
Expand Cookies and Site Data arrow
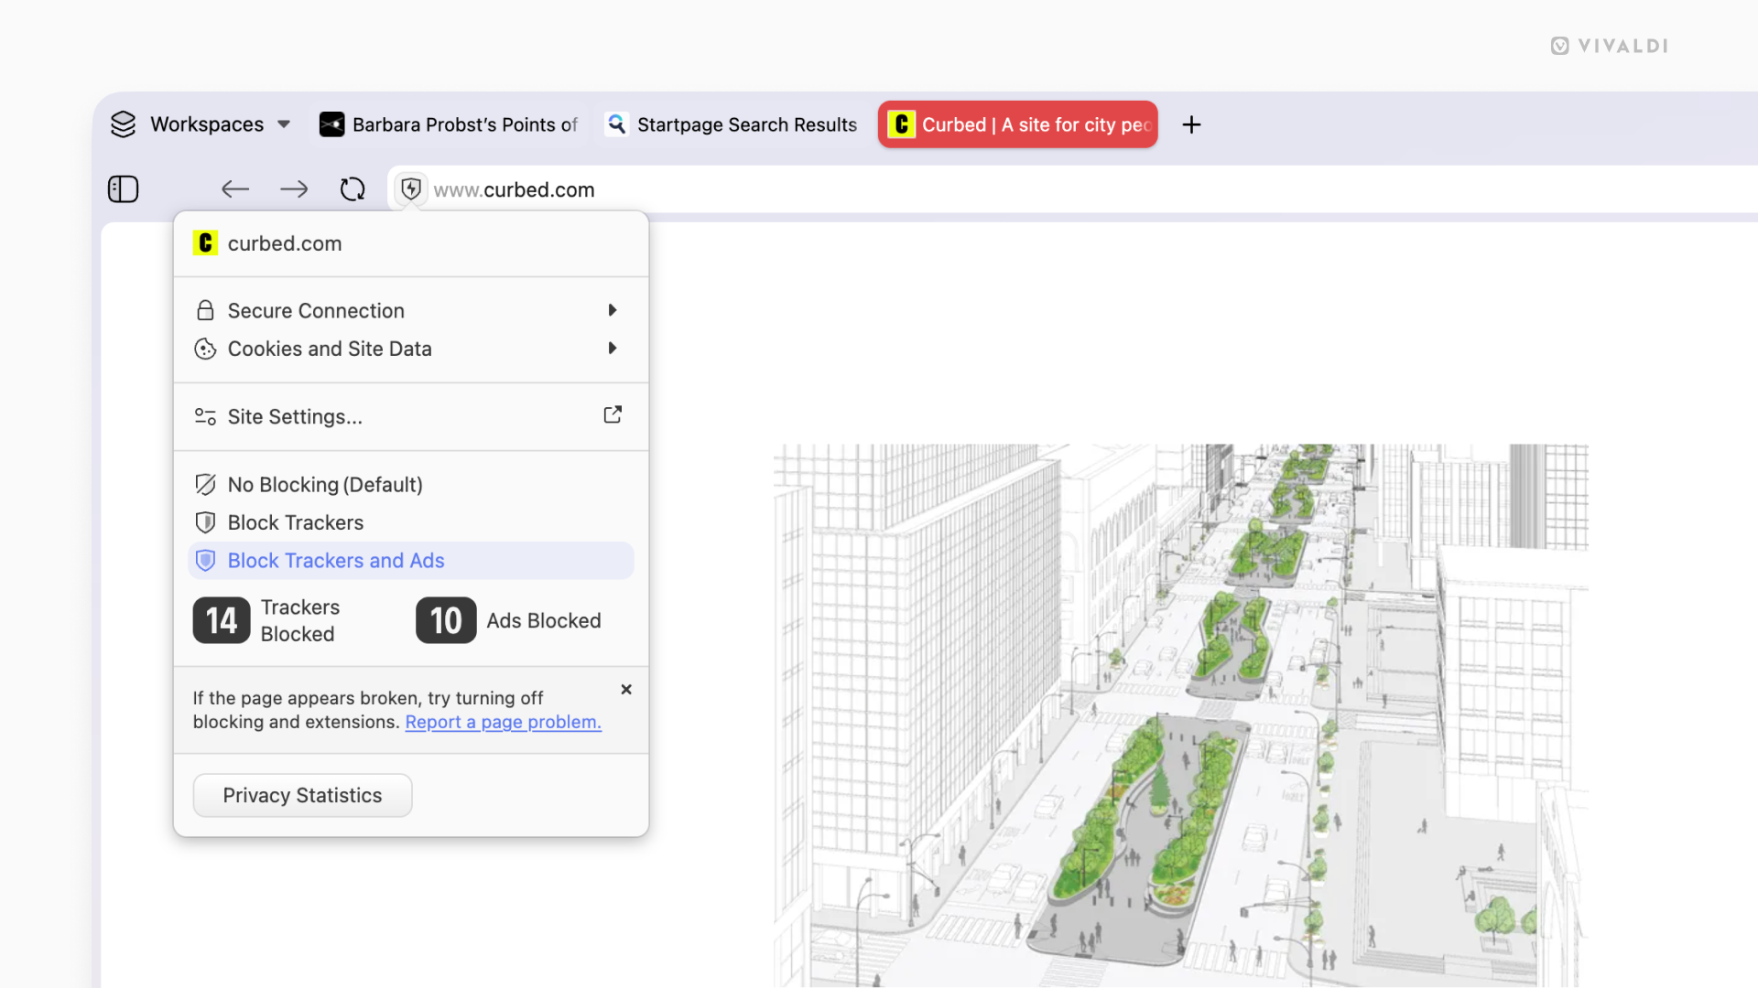point(613,349)
